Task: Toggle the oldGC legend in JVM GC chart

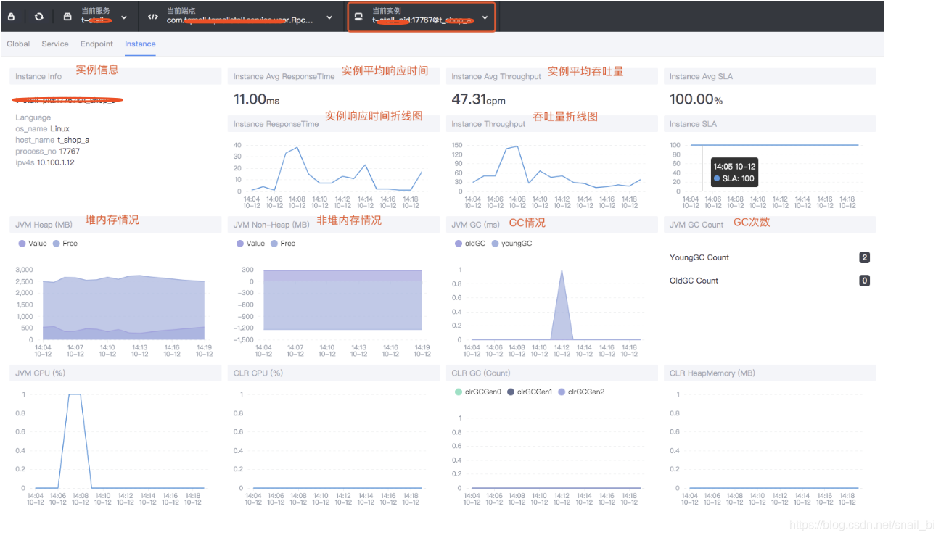Action: click(470, 244)
